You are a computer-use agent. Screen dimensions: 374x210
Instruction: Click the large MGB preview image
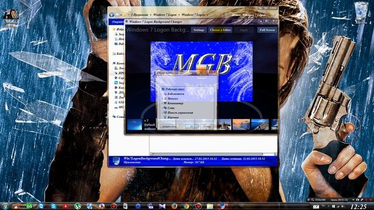[x=202, y=71]
